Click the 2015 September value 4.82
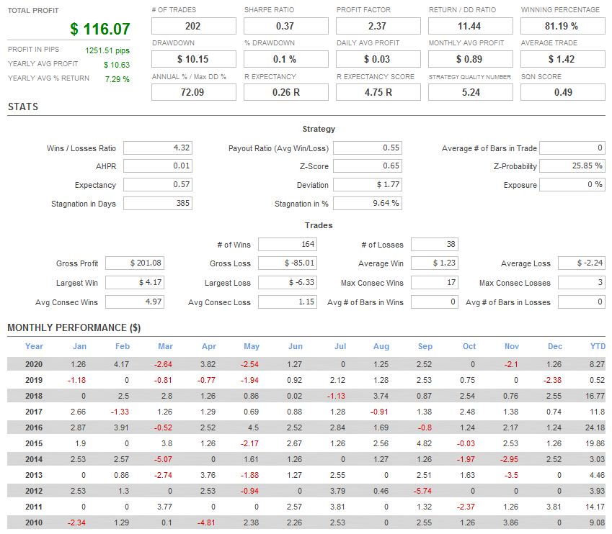Viewport: 612px width, 534px height. [424, 443]
